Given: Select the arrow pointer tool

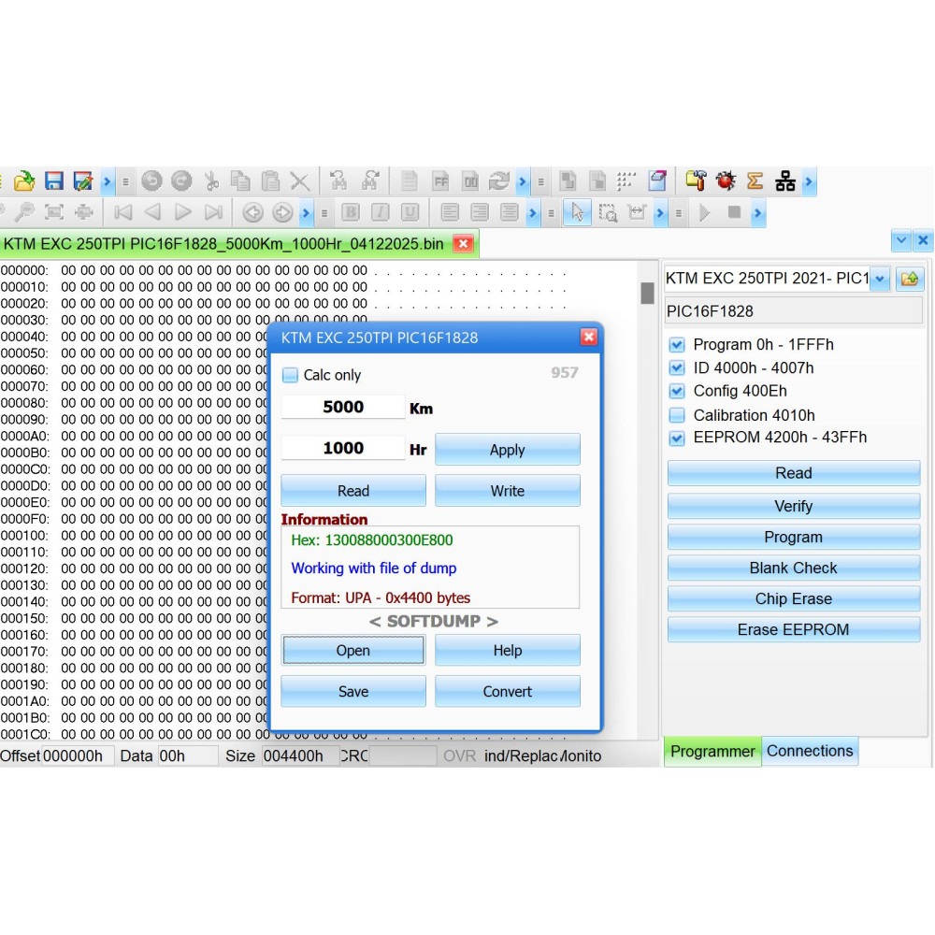Looking at the screenshot, I should coord(577,212).
